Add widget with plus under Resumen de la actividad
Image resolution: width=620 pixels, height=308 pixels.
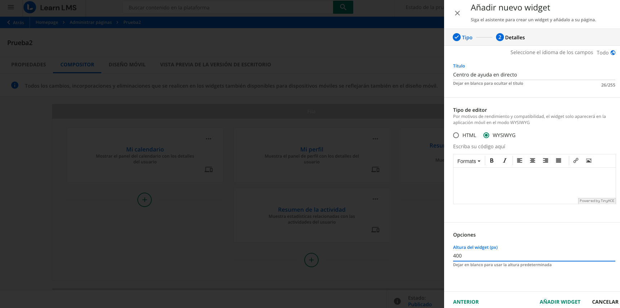(311, 260)
